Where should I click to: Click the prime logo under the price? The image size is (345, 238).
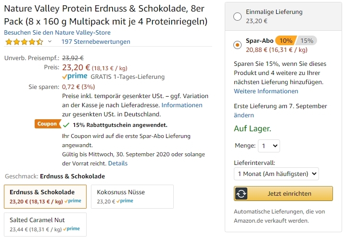pyautogui.click(x=75, y=76)
